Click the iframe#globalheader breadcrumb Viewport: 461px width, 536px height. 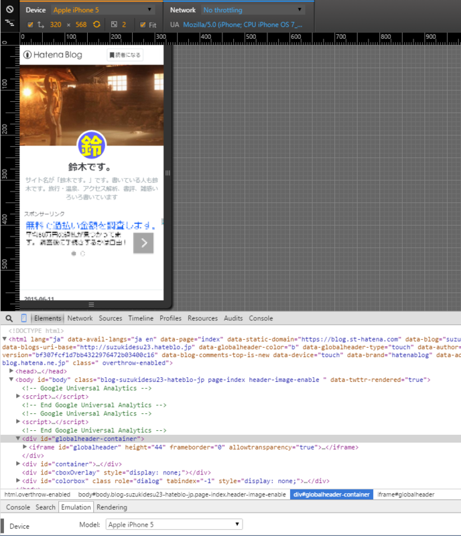pyautogui.click(x=405, y=494)
